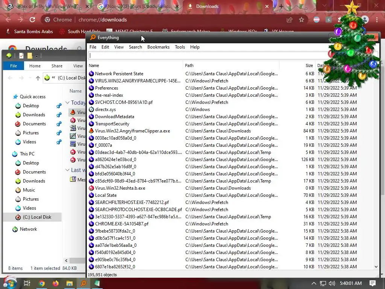This screenshot has width=385, height=289.
Task: Click the Chrome share page icon
Action: click(x=290, y=20)
